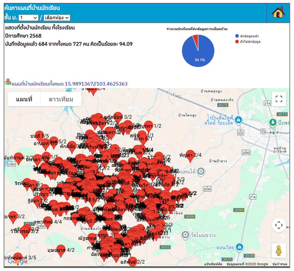Screen dimensions: 294x271
Task: Click the blue 94.1% pie slice
Action: 198,53
